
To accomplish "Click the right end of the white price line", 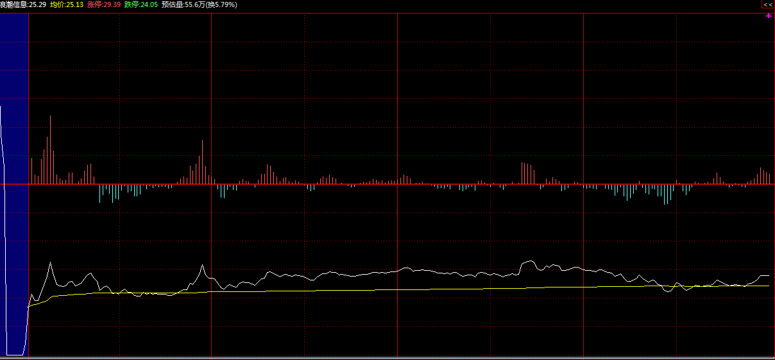I will point(767,275).
